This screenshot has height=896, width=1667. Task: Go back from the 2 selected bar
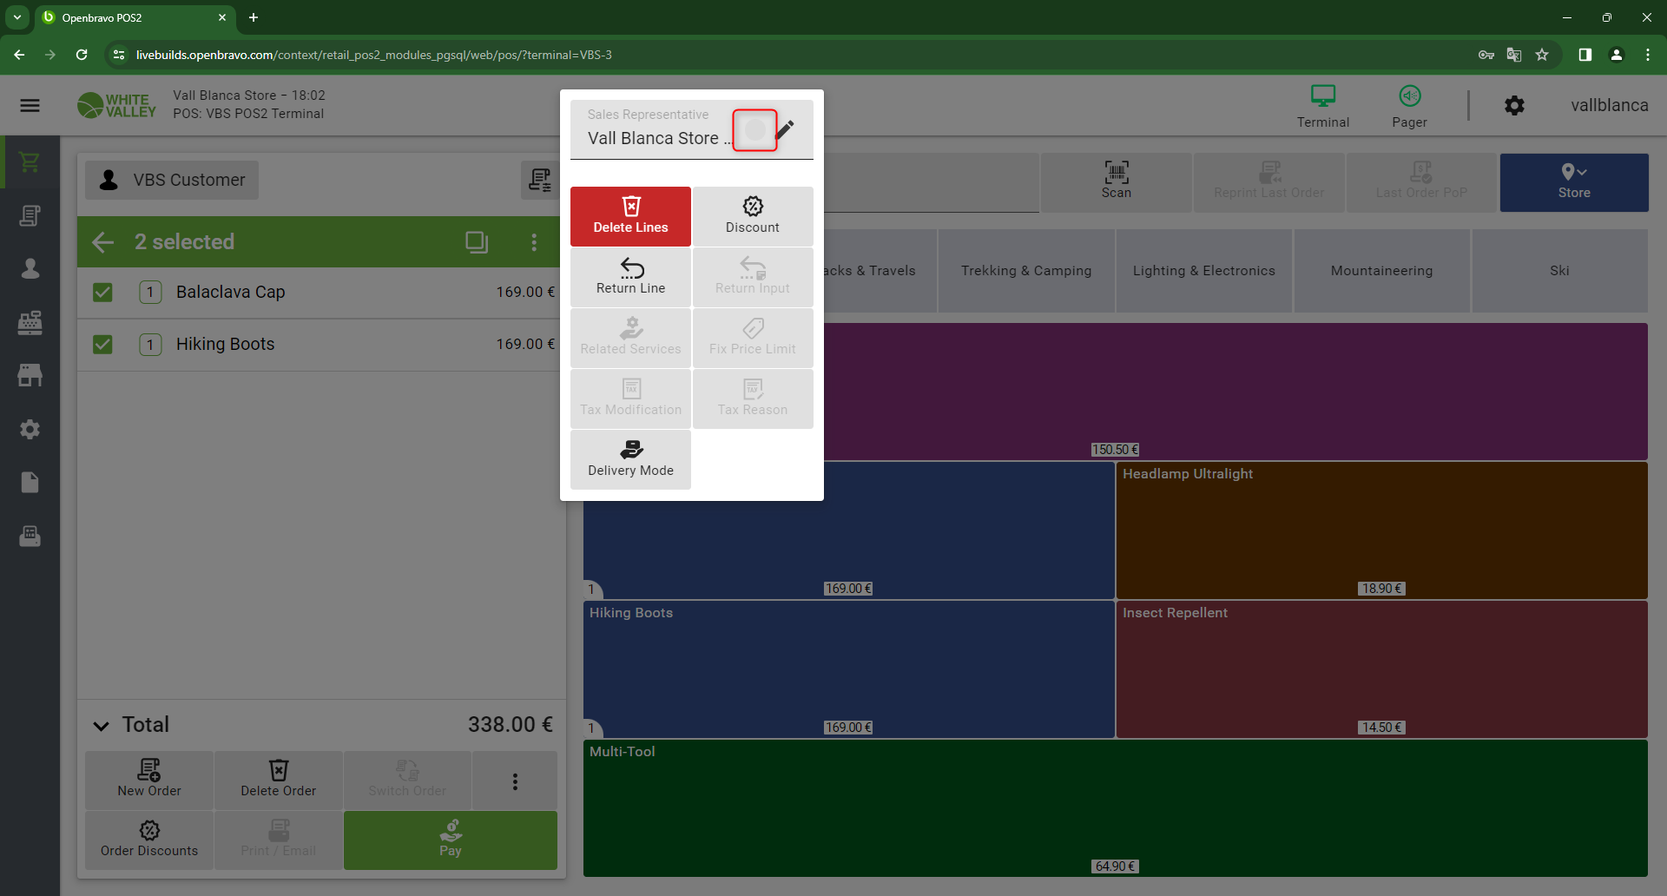[x=103, y=241]
